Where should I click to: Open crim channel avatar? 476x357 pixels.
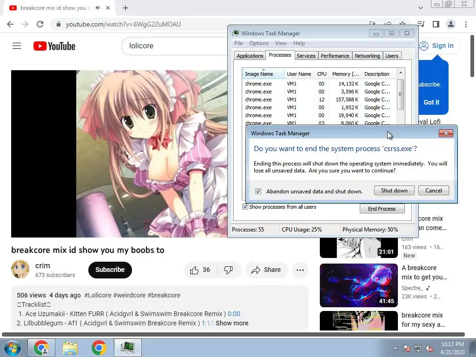[x=20, y=269]
